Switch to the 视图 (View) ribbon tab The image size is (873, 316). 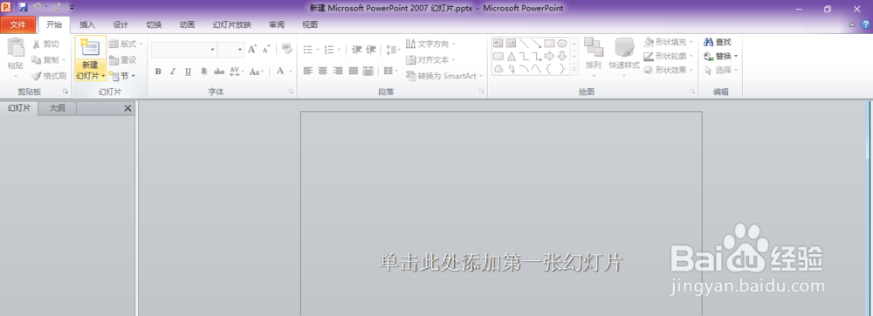(310, 24)
